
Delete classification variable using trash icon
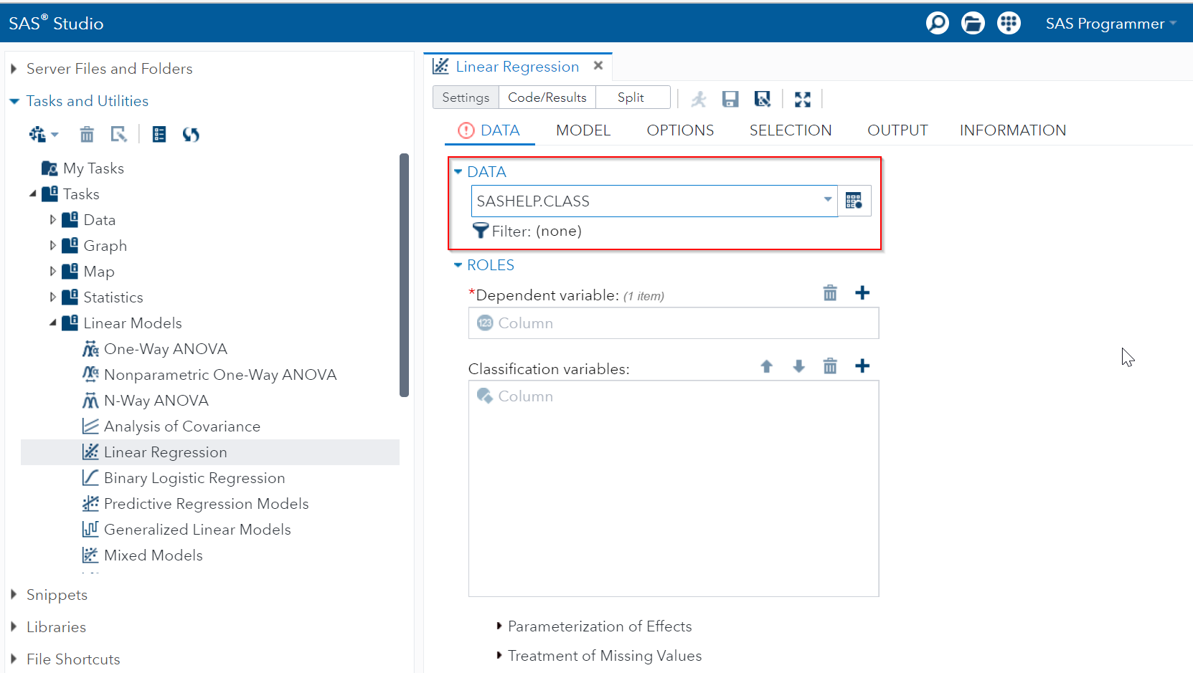click(x=830, y=366)
